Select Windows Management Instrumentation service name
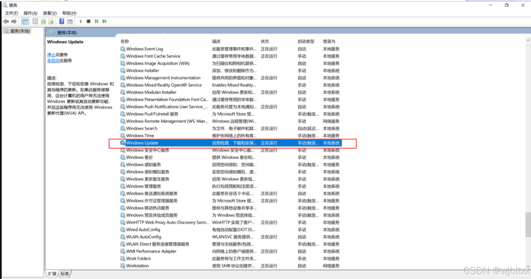Viewport: 531px width, 279px height. point(163,78)
